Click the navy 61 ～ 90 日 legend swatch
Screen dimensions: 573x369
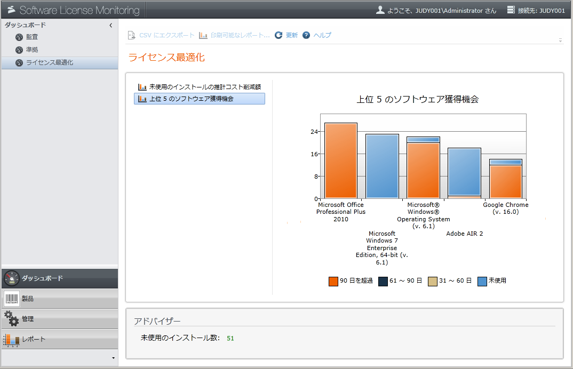(383, 282)
